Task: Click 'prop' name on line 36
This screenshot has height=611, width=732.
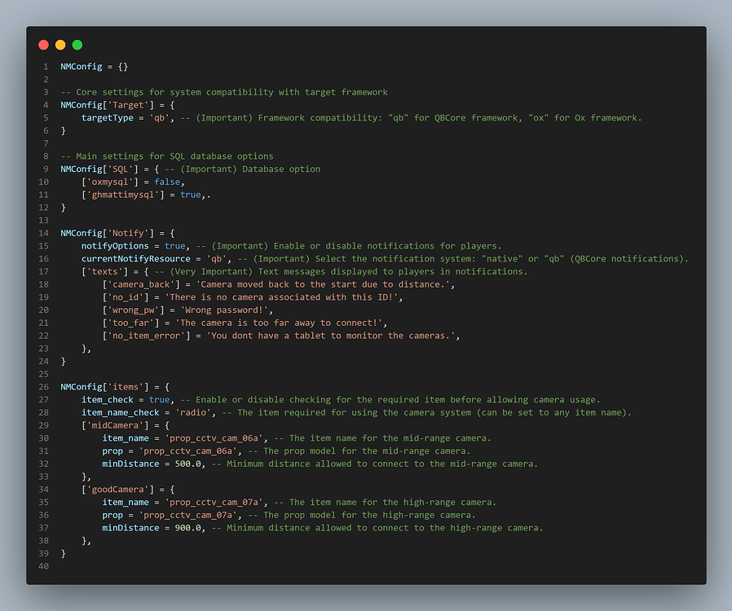Action: click(x=112, y=516)
